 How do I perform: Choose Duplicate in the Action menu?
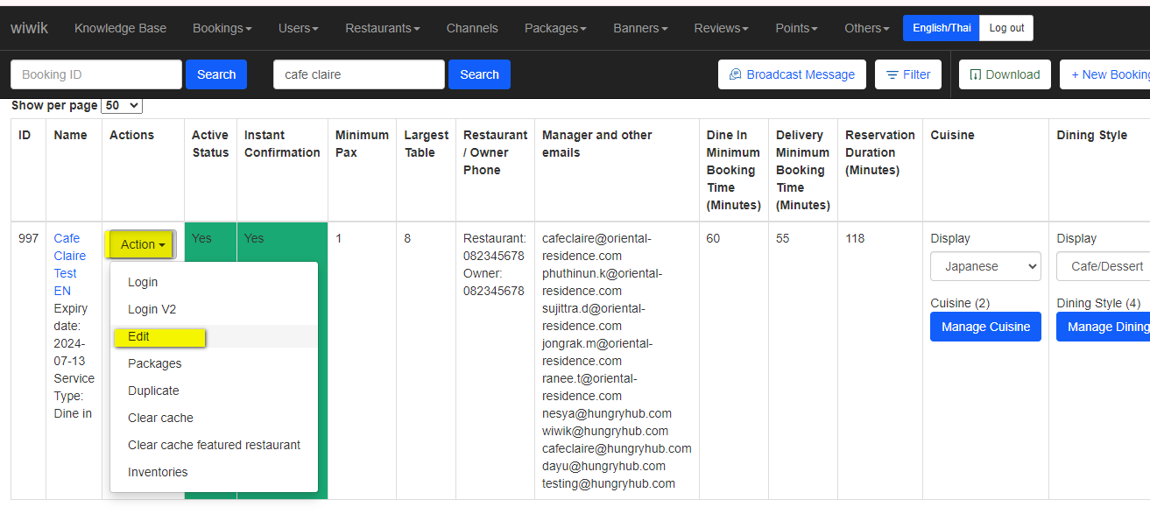pyautogui.click(x=153, y=391)
